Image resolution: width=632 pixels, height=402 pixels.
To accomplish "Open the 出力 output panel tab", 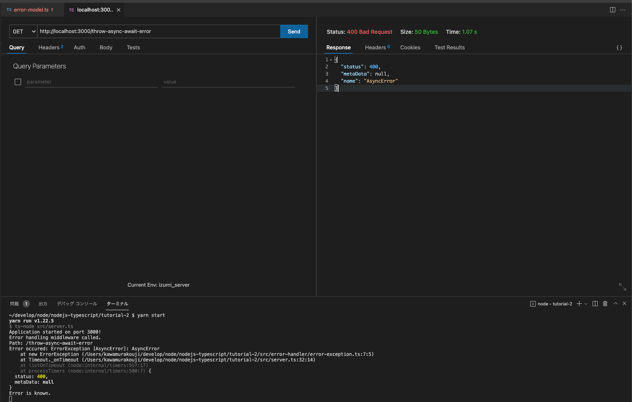I will pos(43,304).
